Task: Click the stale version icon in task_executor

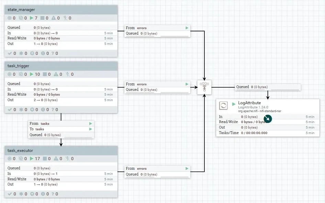Action: coord(32,194)
